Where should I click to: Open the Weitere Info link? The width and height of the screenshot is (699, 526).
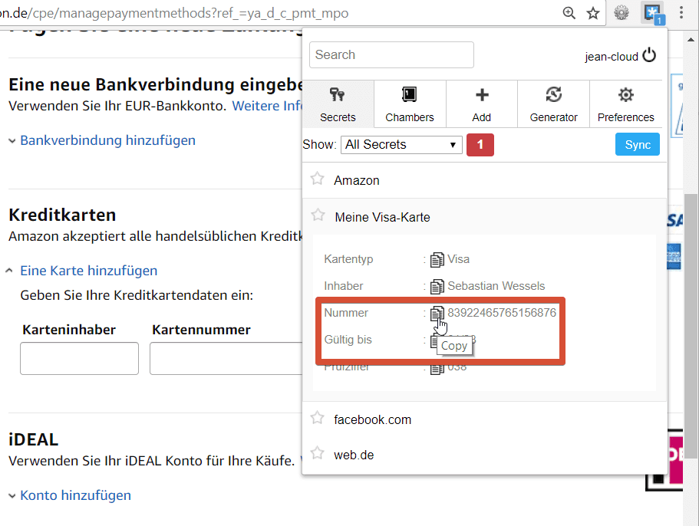[267, 106]
